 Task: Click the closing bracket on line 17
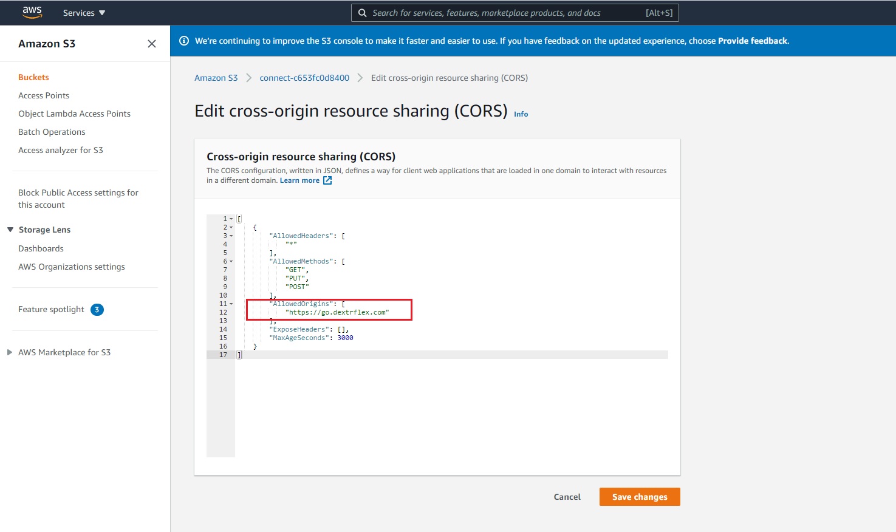[239, 355]
